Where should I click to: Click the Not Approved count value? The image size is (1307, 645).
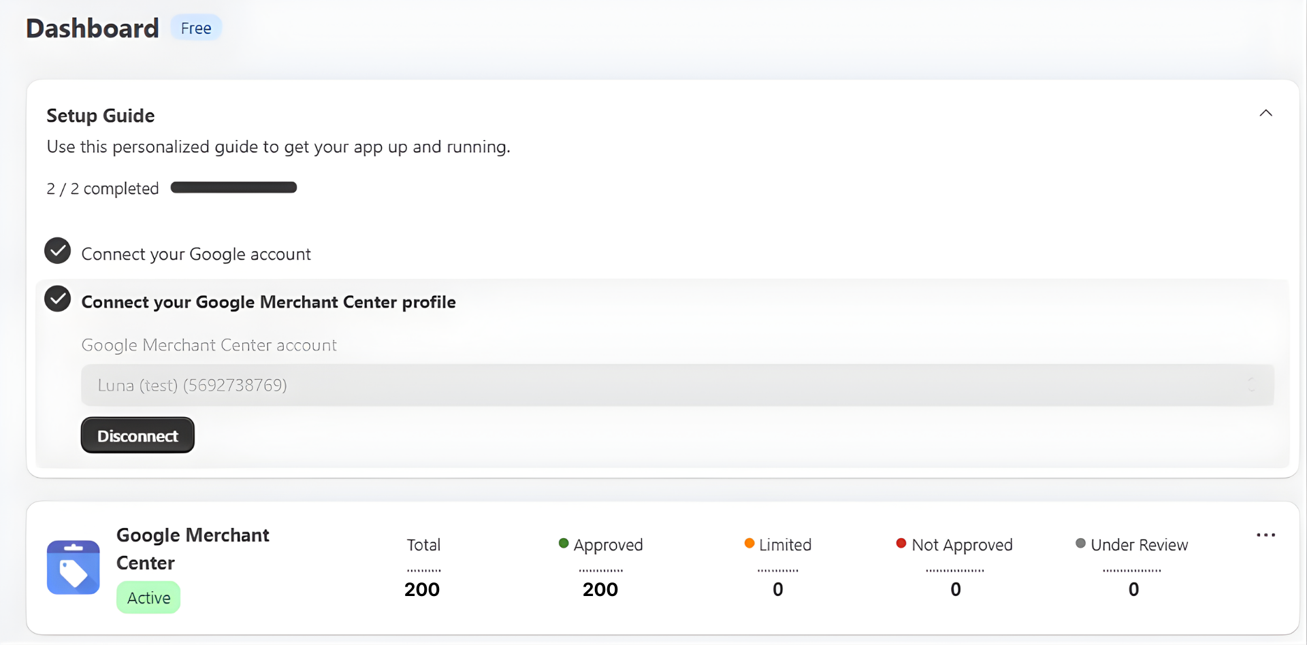956,589
